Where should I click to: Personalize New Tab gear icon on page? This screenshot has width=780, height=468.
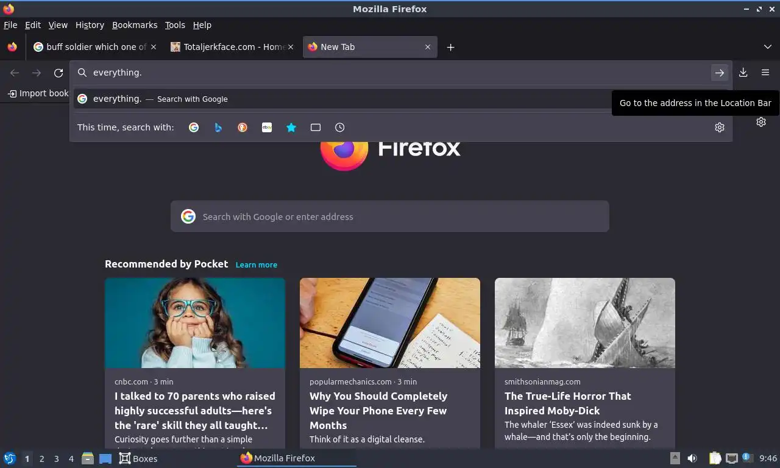pyautogui.click(x=761, y=122)
